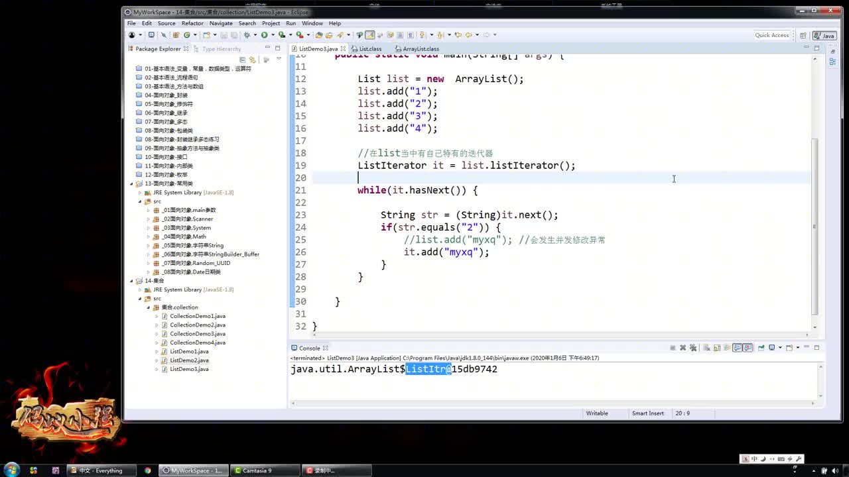Click the Toggle Mark Occurrences toolbar icon

[369, 35]
